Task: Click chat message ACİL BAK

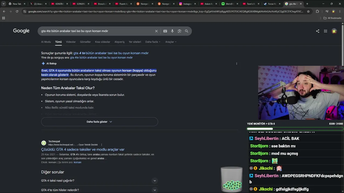Action: click(290, 139)
